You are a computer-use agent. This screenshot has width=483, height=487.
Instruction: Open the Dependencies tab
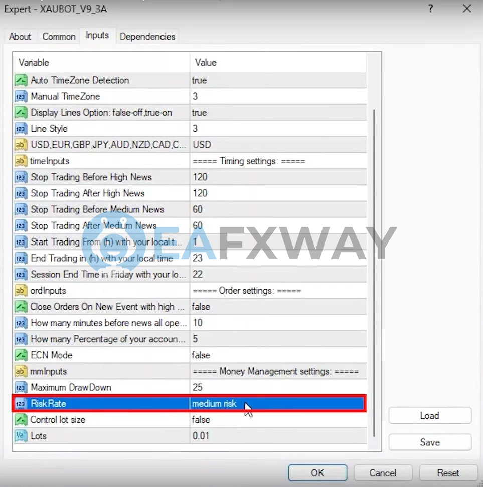tap(147, 37)
